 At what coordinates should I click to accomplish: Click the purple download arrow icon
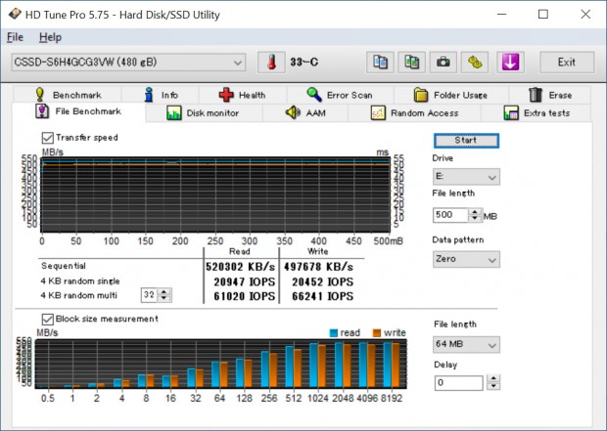coord(509,63)
